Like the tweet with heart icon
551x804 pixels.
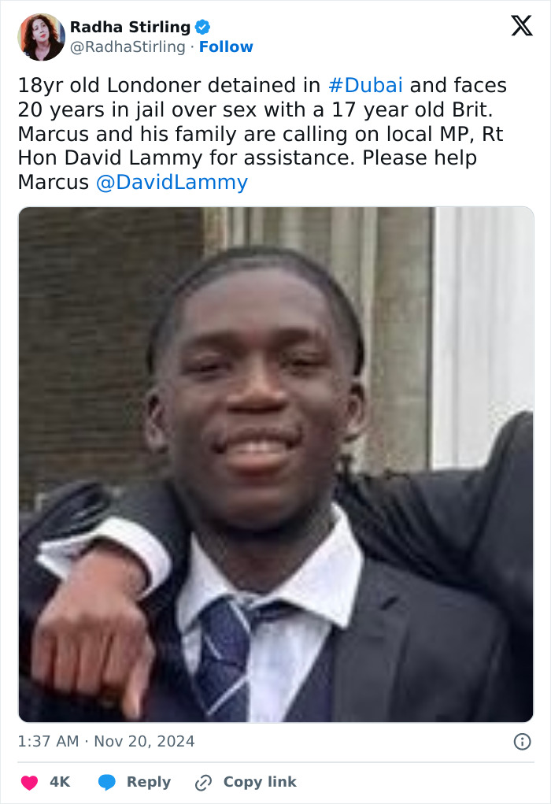click(29, 783)
